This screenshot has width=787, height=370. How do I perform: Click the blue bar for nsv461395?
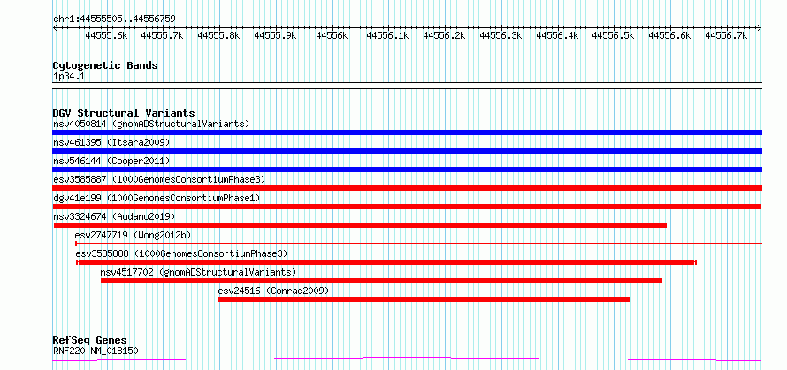(x=407, y=151)
